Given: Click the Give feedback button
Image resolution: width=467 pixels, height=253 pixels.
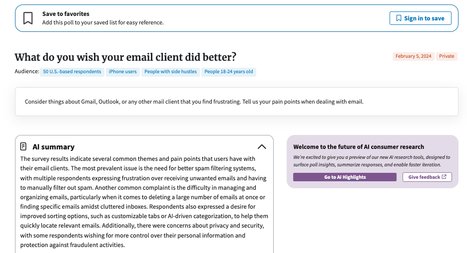Looking at the screenshot, I should pos(427,177).
